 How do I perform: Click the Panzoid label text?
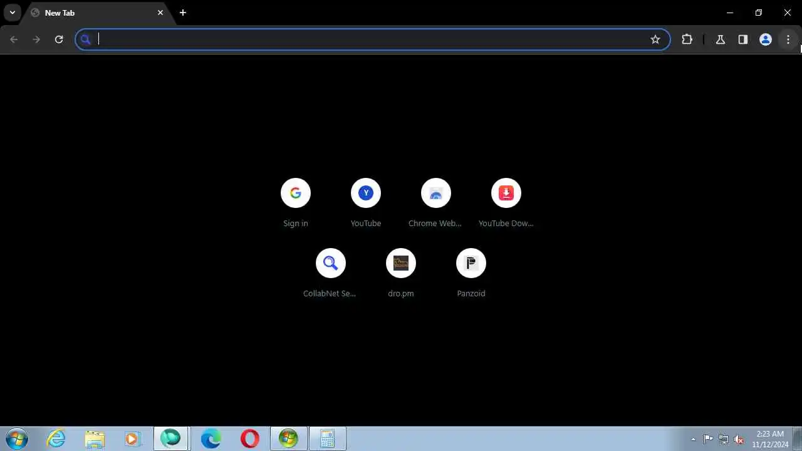(471, 294)
